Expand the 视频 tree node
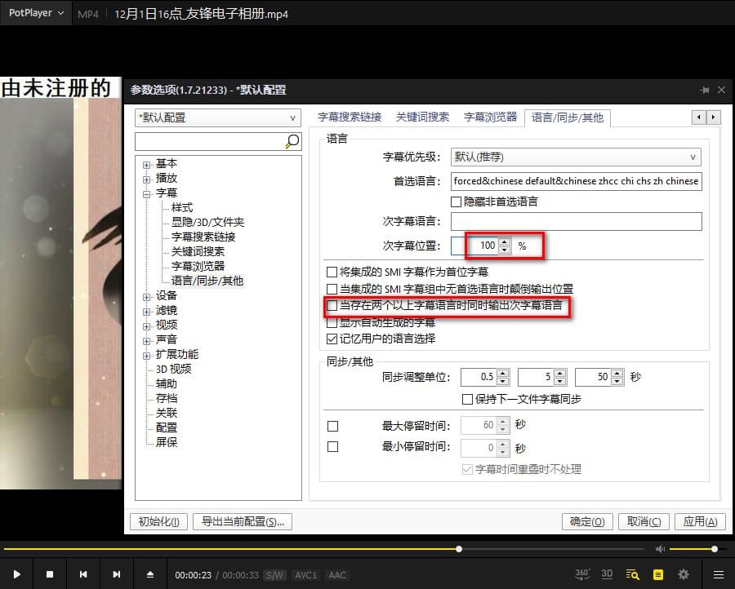735x589 pixels. (147, 326)
